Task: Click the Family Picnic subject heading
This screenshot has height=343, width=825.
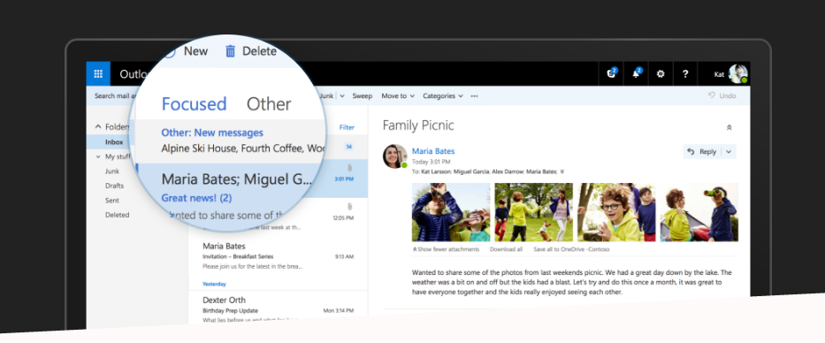Action: (417, 126)
